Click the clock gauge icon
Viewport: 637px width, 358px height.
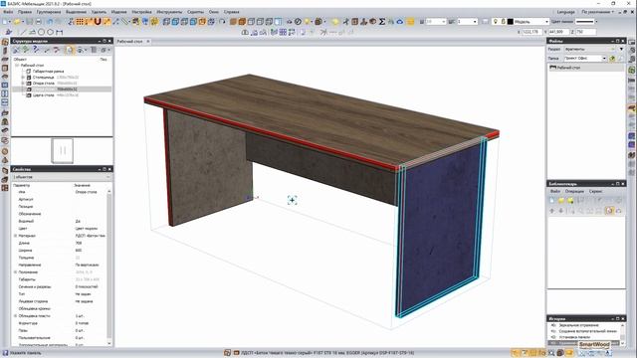[x=298, y=22]
